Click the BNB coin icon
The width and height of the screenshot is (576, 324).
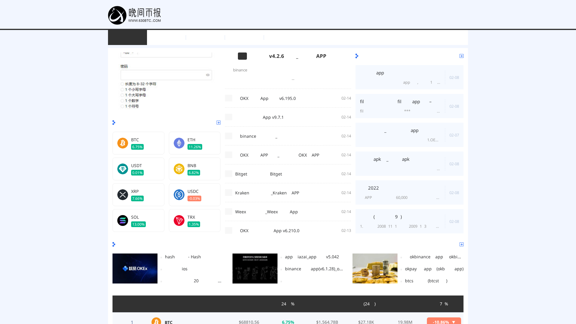coord(179,169)
